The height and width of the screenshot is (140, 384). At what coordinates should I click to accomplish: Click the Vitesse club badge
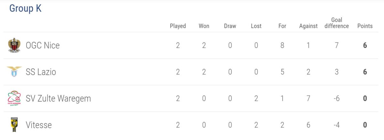(14, 125)
